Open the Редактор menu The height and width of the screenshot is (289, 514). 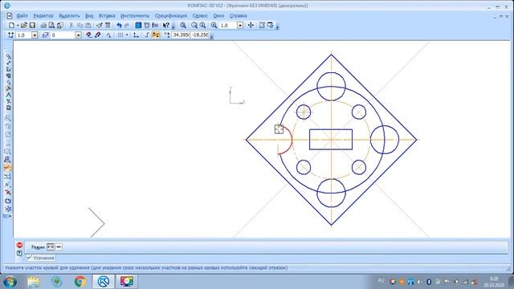click(x=43, y=16)
